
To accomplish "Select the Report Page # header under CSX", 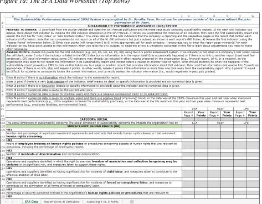I will click(188, 114).
